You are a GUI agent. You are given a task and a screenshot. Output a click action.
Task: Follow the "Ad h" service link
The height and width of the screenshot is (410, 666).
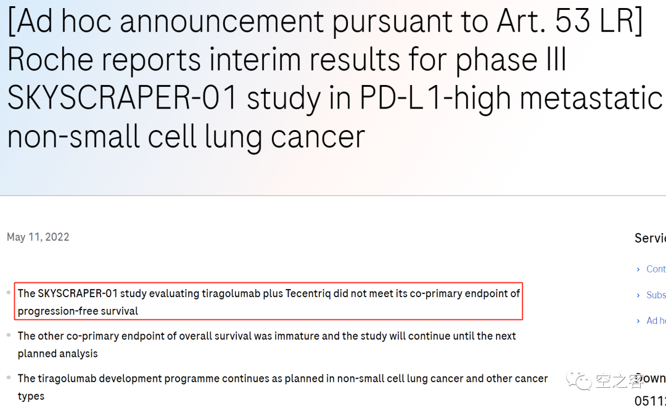[656, 321]
